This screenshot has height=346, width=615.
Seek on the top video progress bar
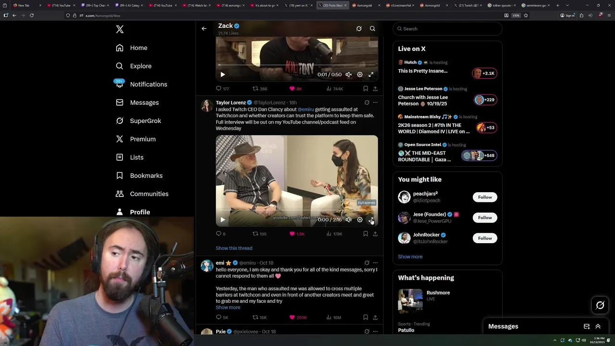click(297, 65)
